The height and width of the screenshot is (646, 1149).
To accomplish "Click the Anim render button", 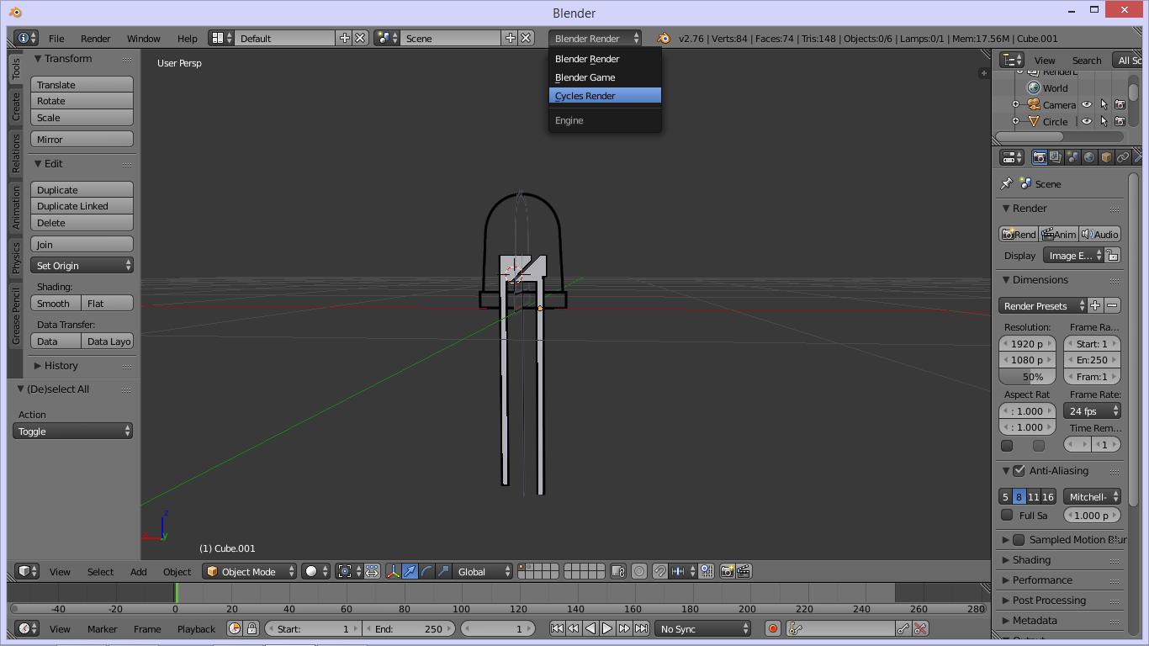I will (1058, 234).
